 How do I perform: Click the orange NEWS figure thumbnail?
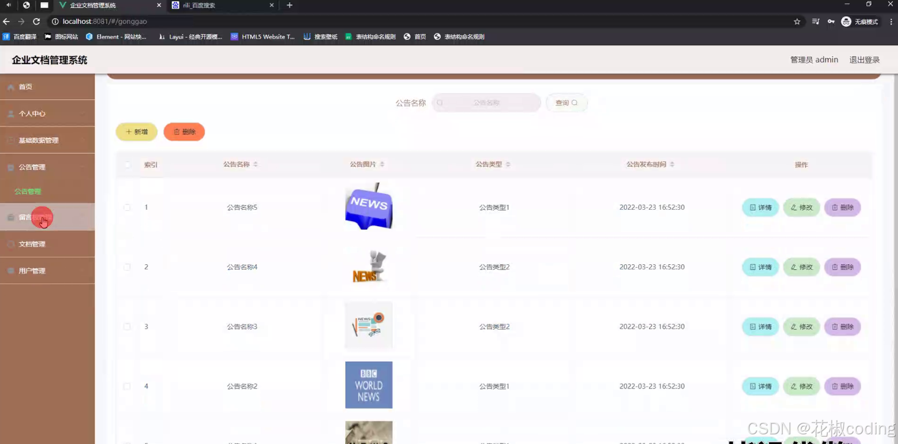pyautogui.click(x=369, y=266)
